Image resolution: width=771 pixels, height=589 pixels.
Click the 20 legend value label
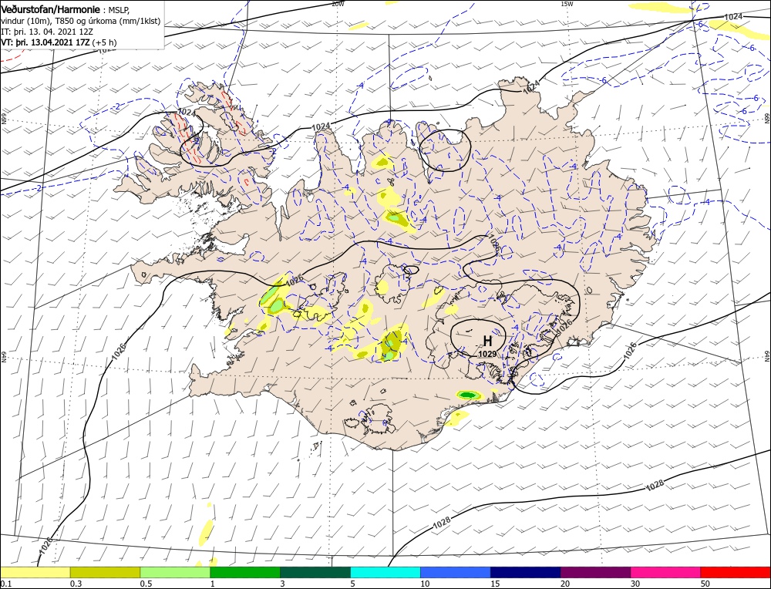(565, 584)
